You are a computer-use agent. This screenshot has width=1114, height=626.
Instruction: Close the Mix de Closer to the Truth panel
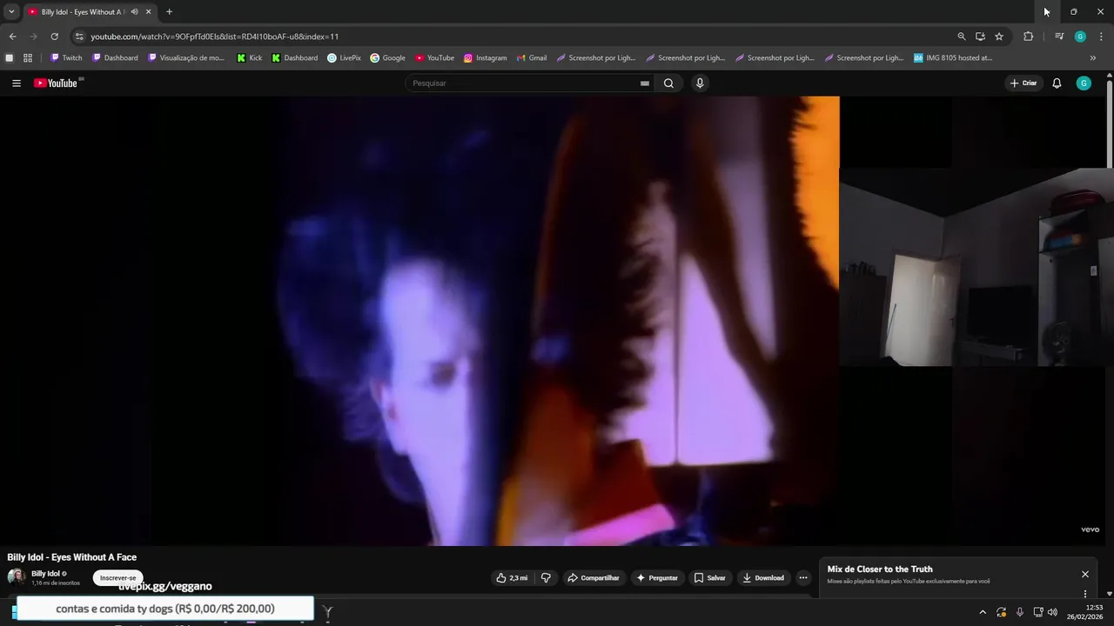click(x=1085, y=574)
